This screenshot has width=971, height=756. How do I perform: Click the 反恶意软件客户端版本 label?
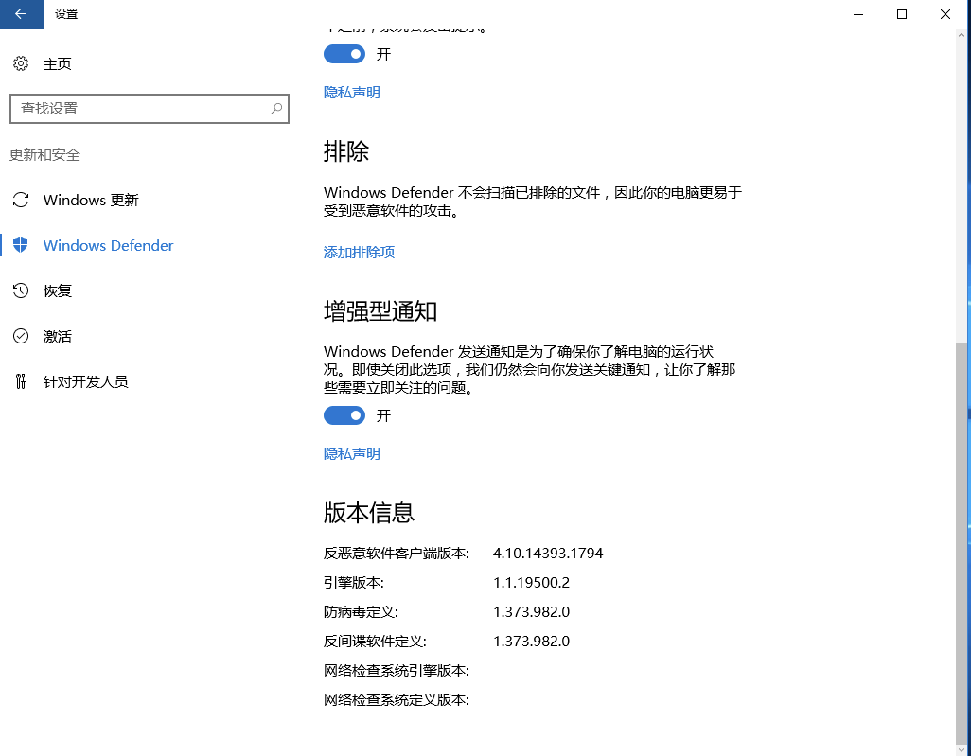[397, 553]
